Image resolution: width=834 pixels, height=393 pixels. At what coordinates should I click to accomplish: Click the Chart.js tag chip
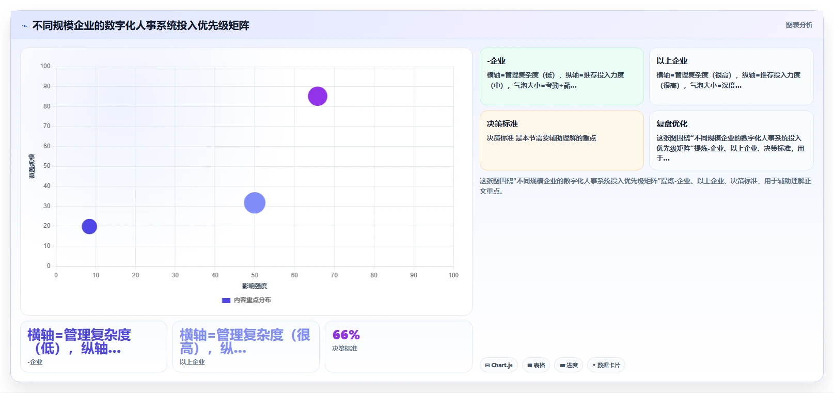pos(499,365)
